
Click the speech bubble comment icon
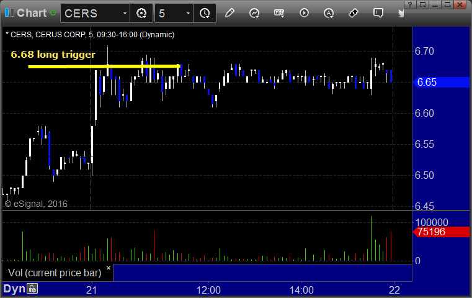378,13
